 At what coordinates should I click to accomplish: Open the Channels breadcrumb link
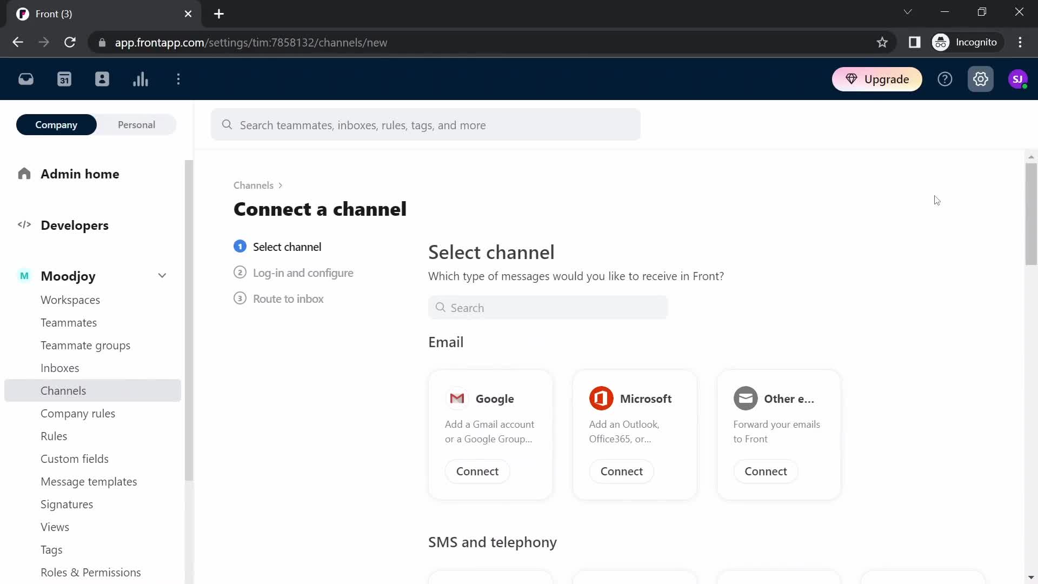point(255,185)
